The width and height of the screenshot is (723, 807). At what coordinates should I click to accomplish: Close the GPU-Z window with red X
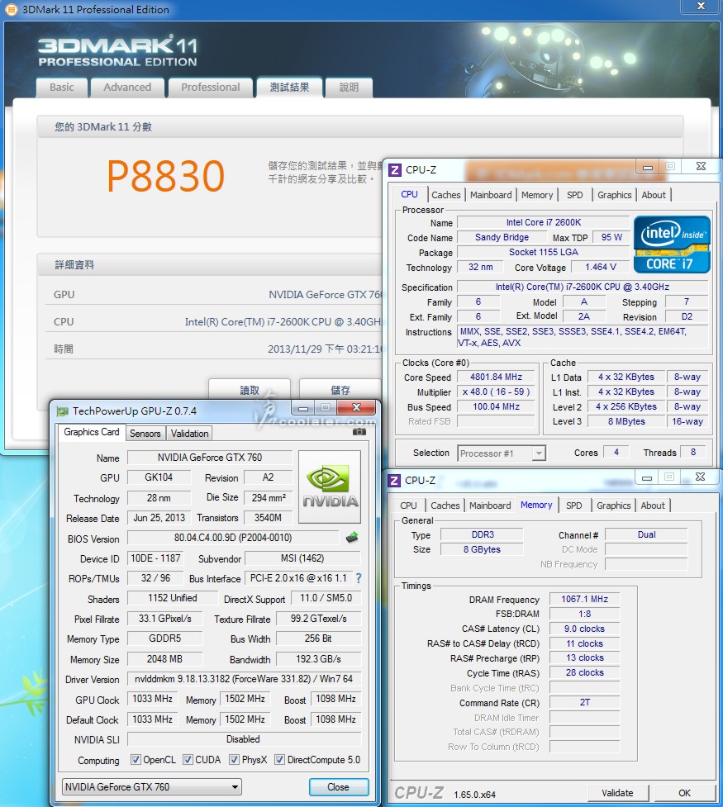click(x=356, y=407)
